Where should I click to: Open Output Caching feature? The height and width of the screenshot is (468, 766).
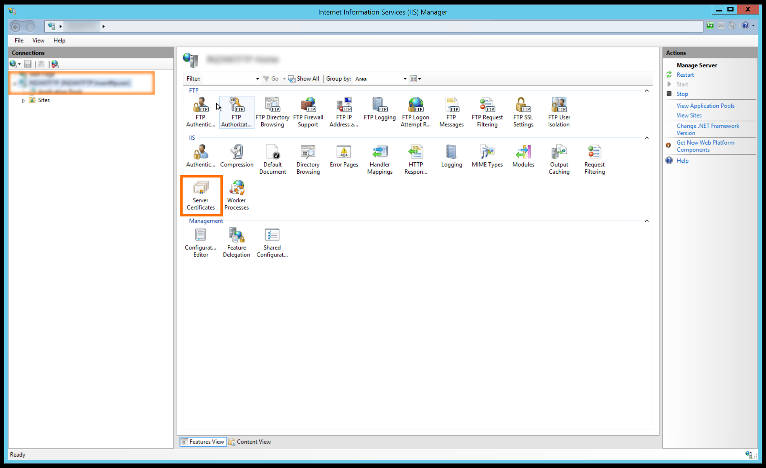[559, 160]
